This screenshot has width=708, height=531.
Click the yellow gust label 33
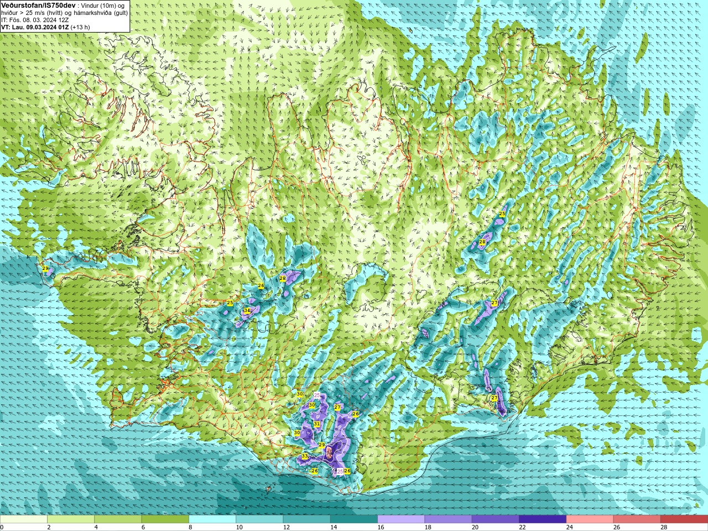305,456
